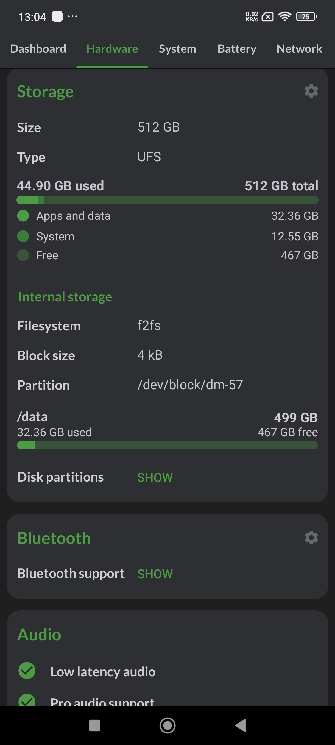Image resolution: width=335 pixels, height=745 pixels.
Task: Go to the Battery tab
Action: 237,49
